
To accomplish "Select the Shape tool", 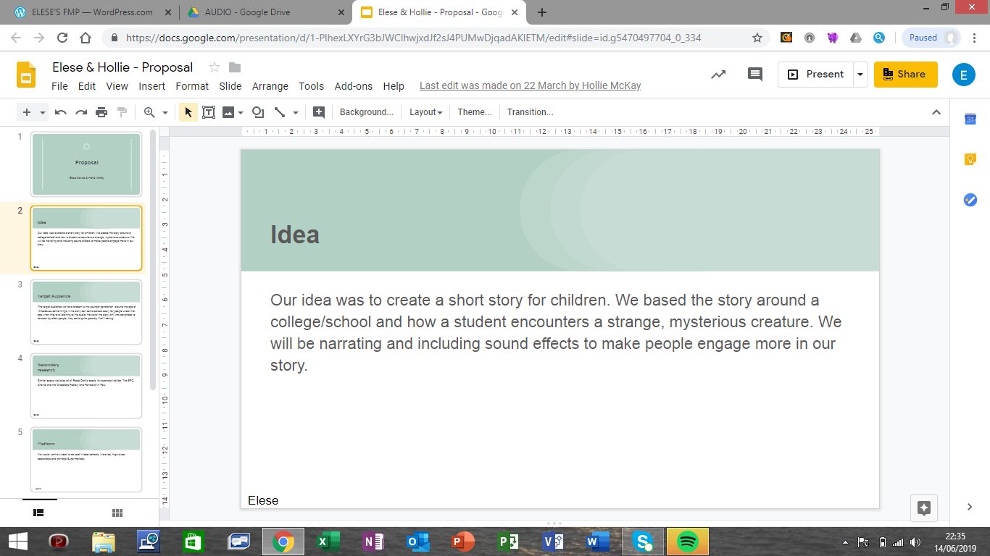I will point(257,112).
